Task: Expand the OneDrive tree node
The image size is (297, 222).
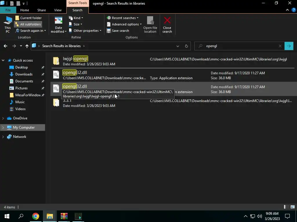Action: click(x=3, y=118)
